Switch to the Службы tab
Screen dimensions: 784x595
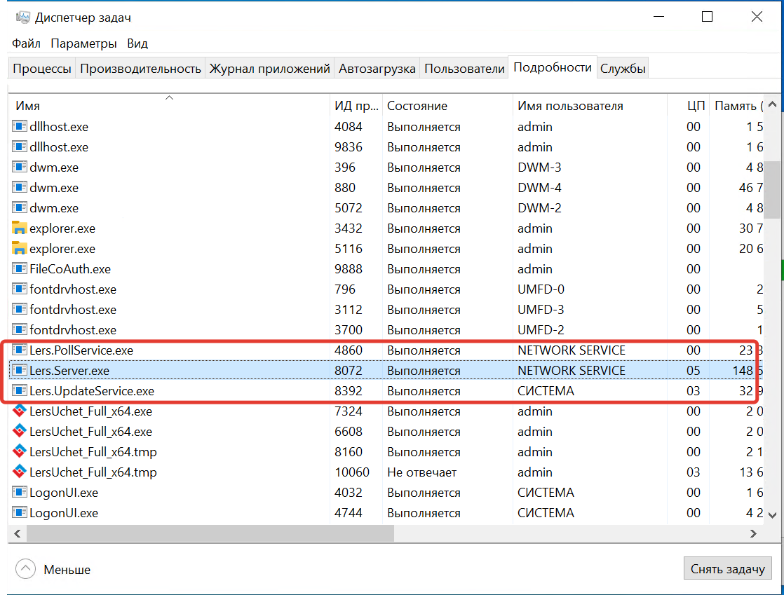(623, 69)
